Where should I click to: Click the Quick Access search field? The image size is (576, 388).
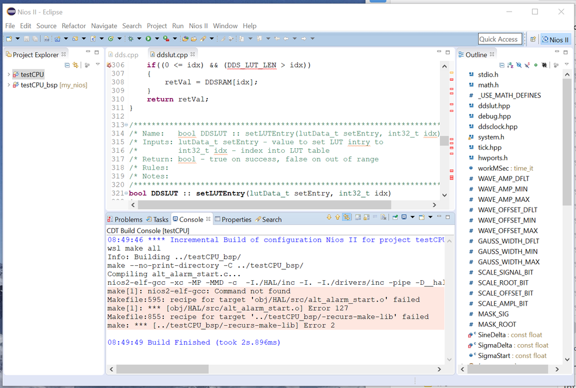(500, 39)
